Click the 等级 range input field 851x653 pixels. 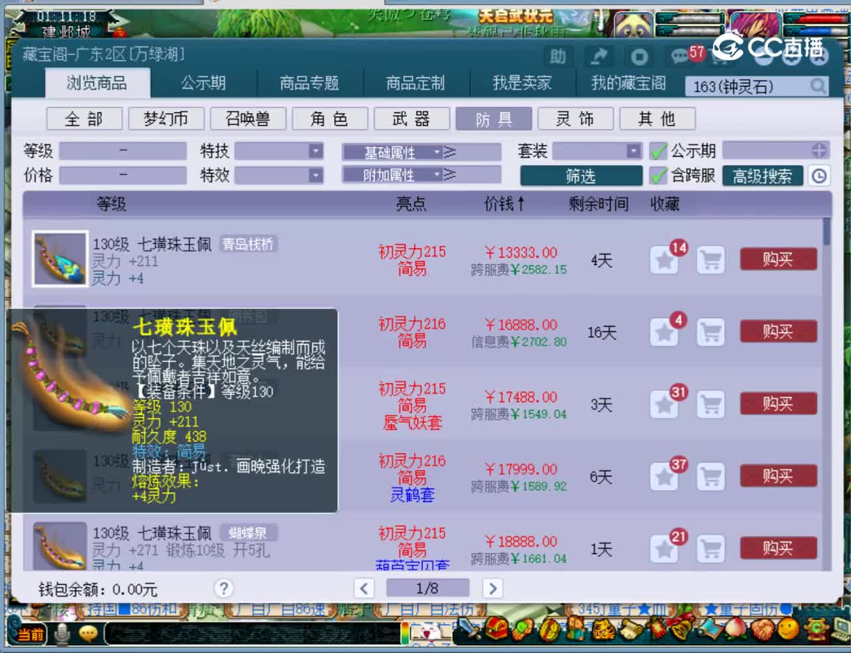point(123,151)
